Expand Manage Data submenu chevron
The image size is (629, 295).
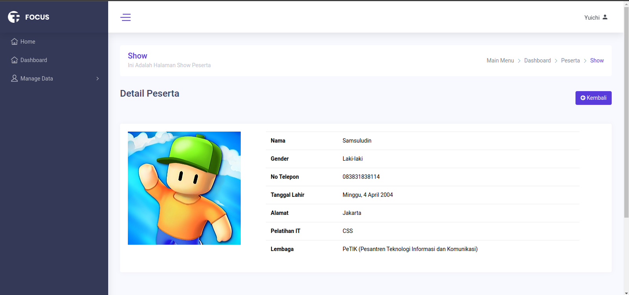[98, 79]
